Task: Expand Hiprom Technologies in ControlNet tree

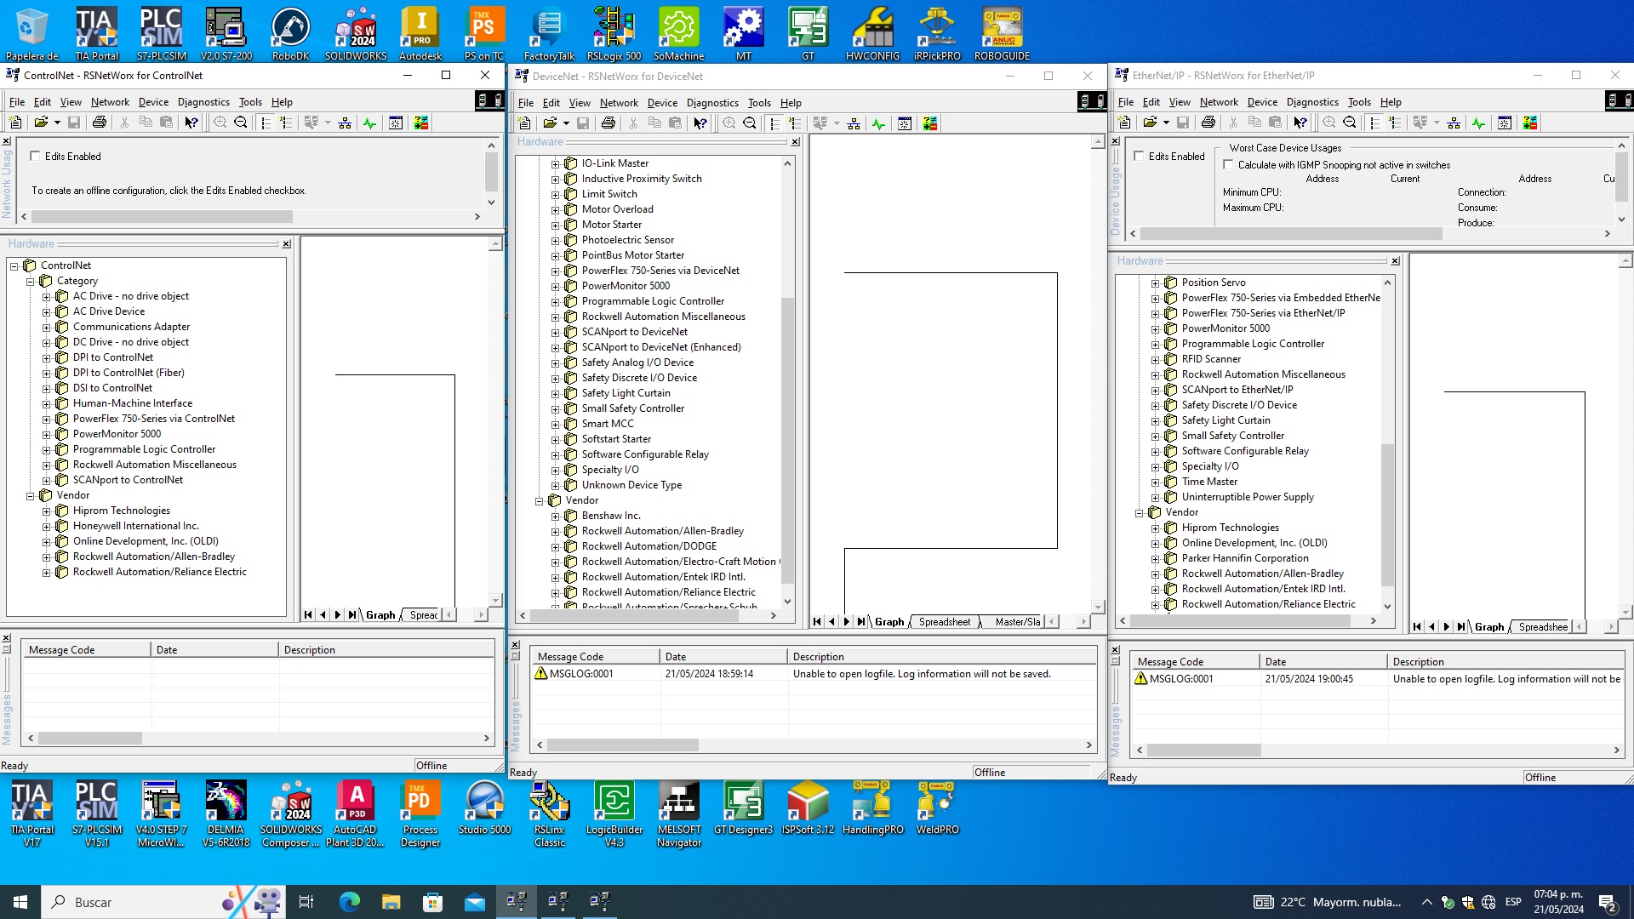Action: (x=46, y=511)
